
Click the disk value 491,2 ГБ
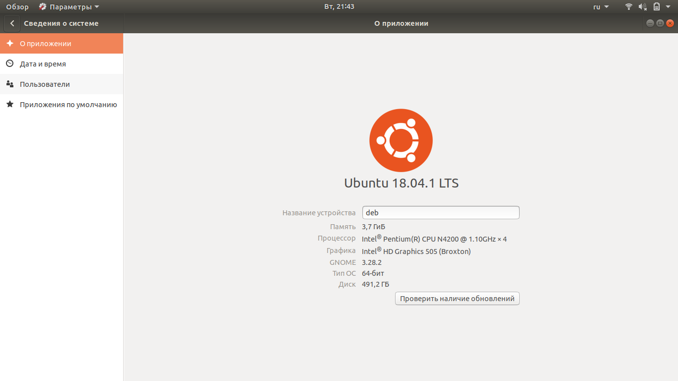pyautogui.click(x=376, y=284)
